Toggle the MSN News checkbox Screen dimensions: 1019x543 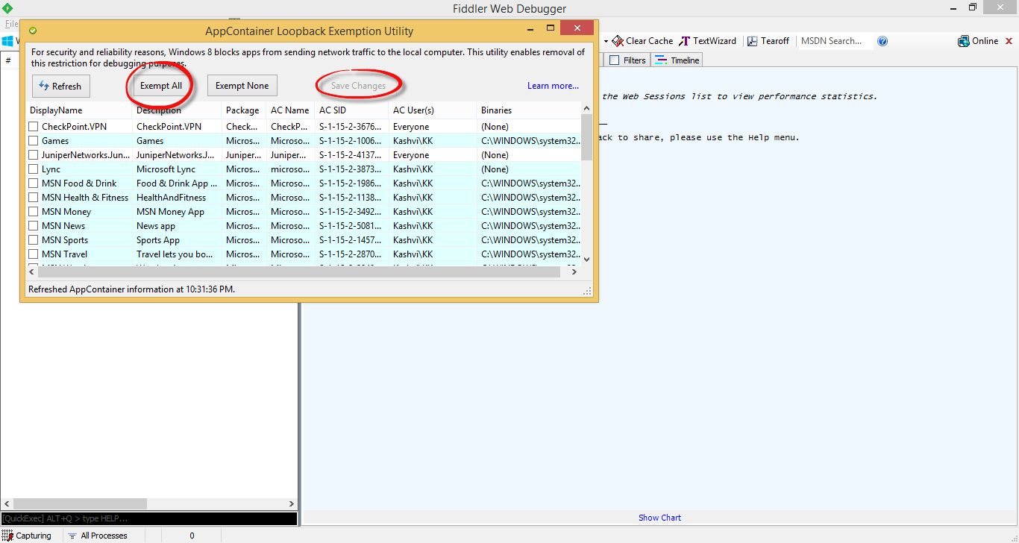coord(34,226)
